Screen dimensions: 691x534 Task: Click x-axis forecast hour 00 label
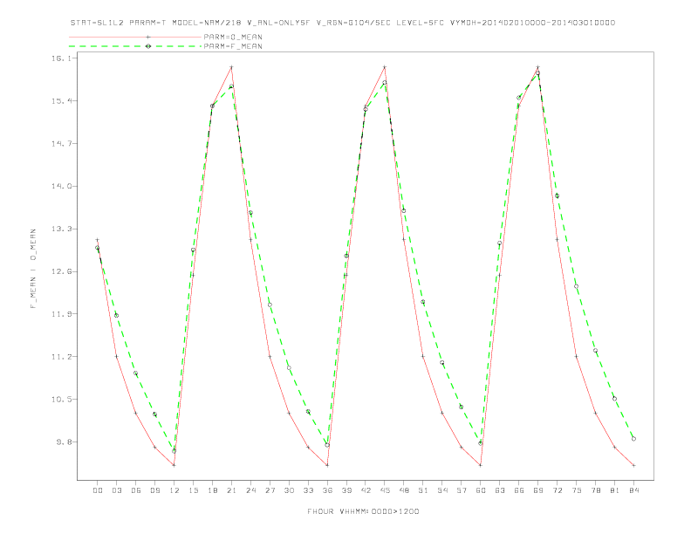pyautogui.click(x=98, y=490)
